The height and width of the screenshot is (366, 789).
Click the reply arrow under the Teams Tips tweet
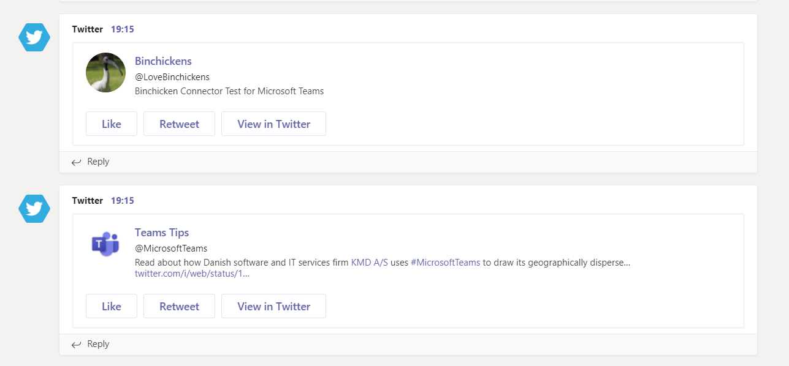pyautogui.click(x=76, y=345)
